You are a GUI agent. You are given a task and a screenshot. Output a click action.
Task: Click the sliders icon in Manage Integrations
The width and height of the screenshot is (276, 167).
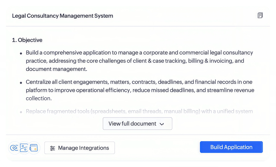point(53,148)
